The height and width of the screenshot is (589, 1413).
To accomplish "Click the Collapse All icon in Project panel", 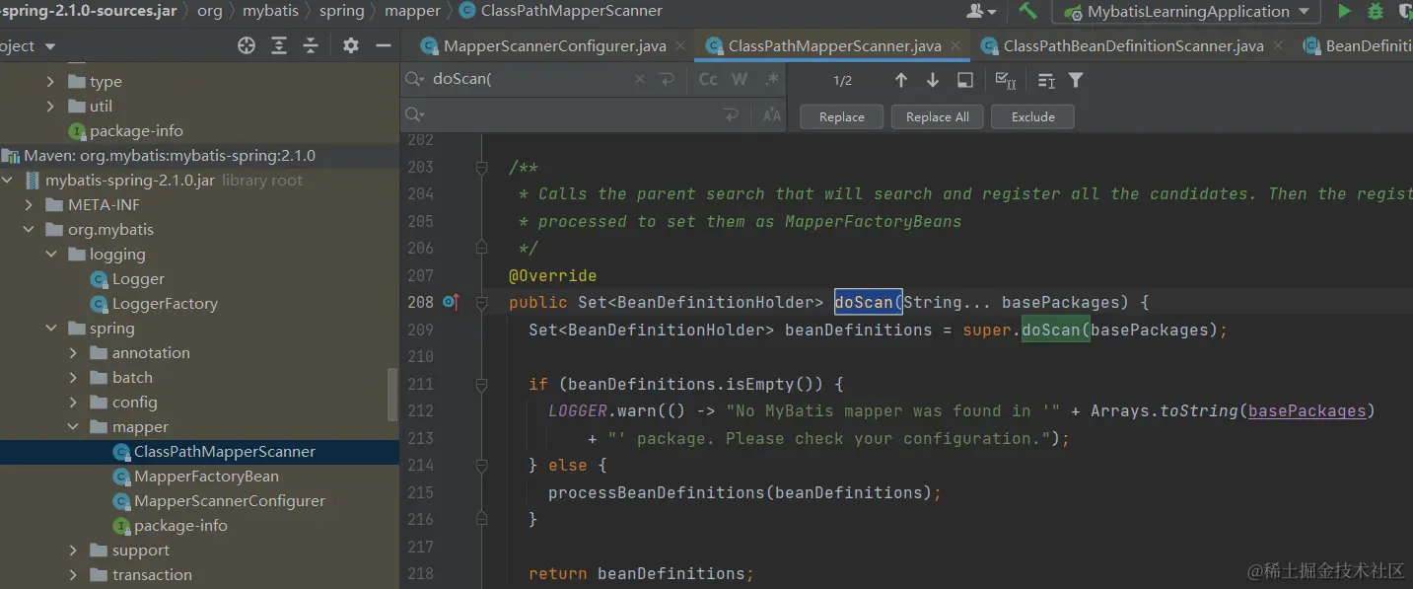I will [x=311, y=45].
